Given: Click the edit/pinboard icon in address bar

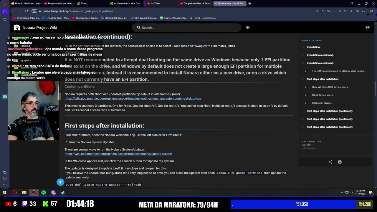Looking at the screenshot, I should (x=322, y=11).
